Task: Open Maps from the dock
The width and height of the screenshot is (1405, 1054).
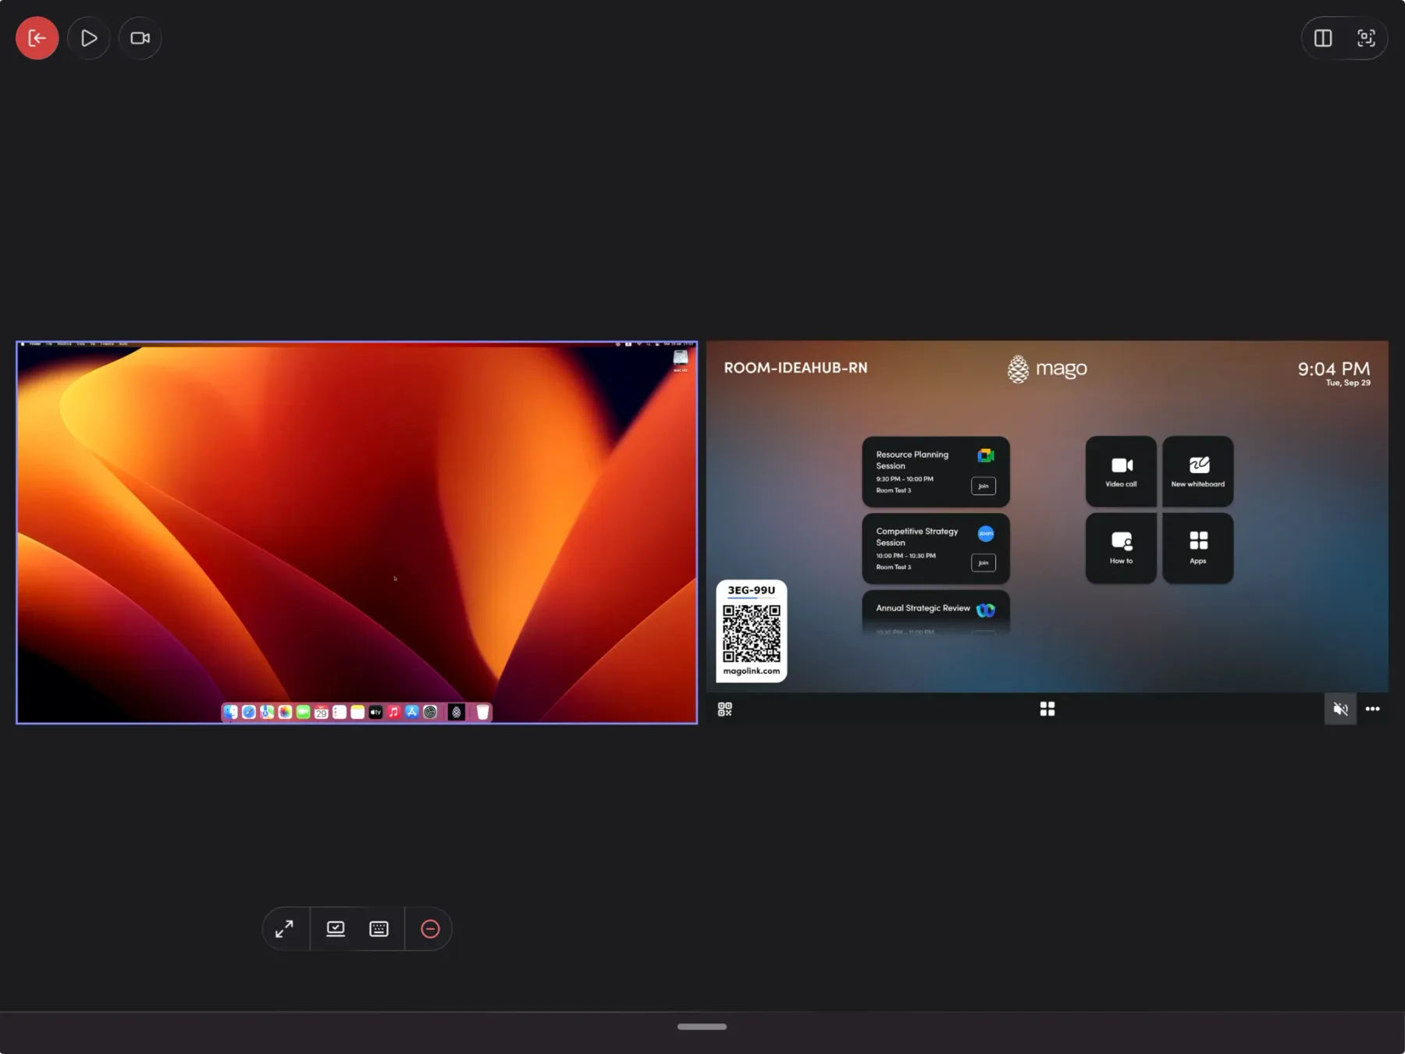Action: pos(267,712)
